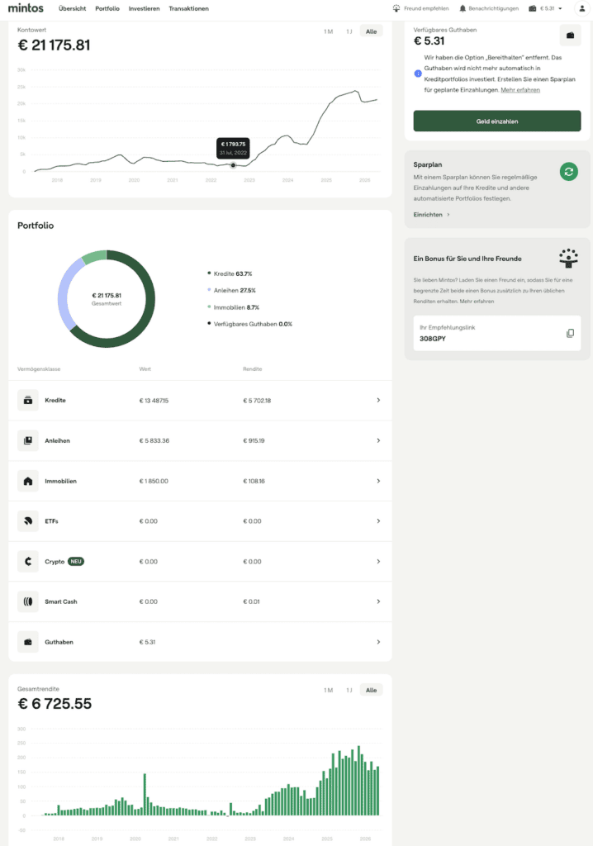Viewport: 593px width, 846px height.
Task: Select 1 J range for Gesamtrendite chart
Action: click(349, 690)
